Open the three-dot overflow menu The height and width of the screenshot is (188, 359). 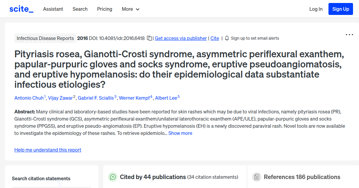pos(349,35)
